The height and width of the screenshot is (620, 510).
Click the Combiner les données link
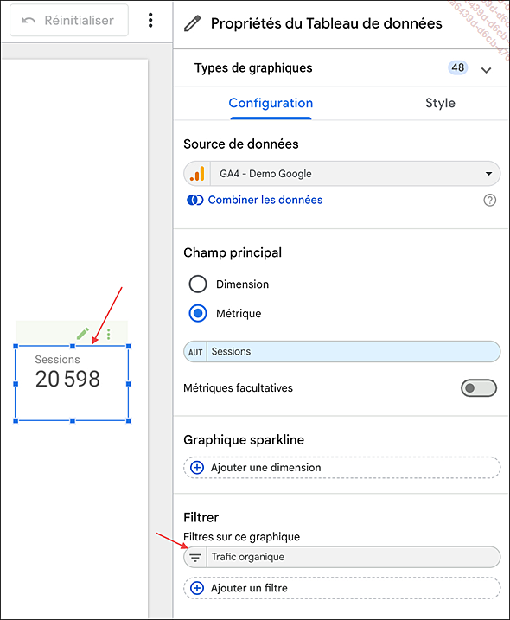tap(265, 200)
